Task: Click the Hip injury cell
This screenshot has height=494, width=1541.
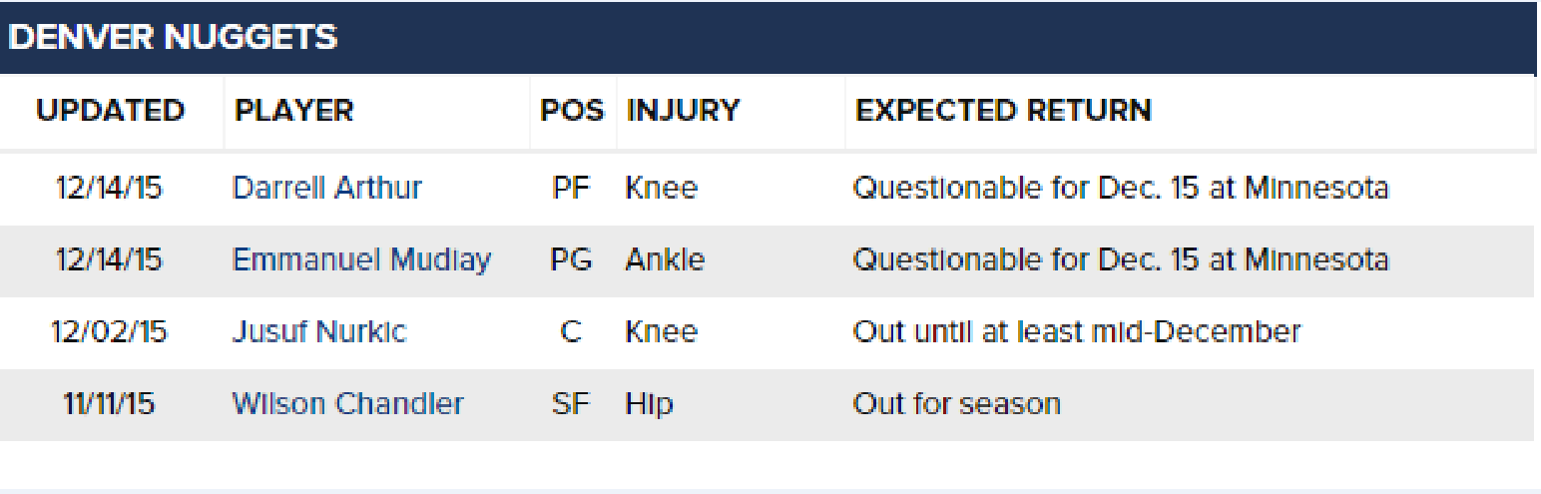Action: click(650, 404)
